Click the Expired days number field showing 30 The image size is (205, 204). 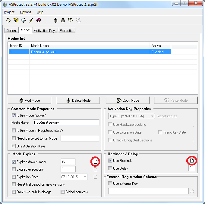pos(68,162)
